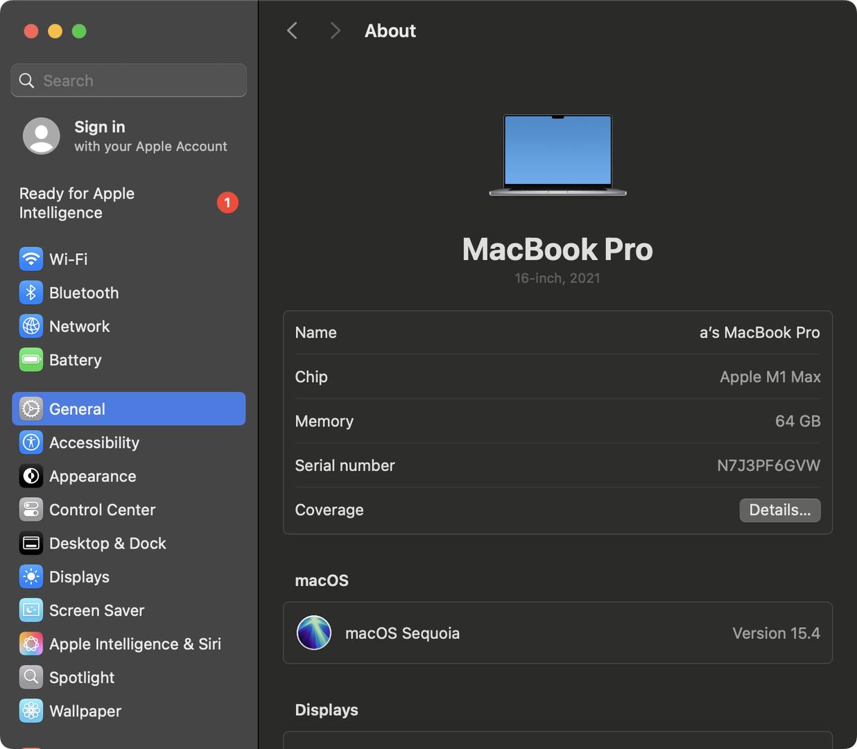This screenshot has height=749, width=857.
Task: Click the macOS Sequoia logo icon
Action: coord(314,632)
